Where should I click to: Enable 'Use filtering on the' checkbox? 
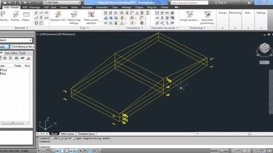(x=11, y=46)
